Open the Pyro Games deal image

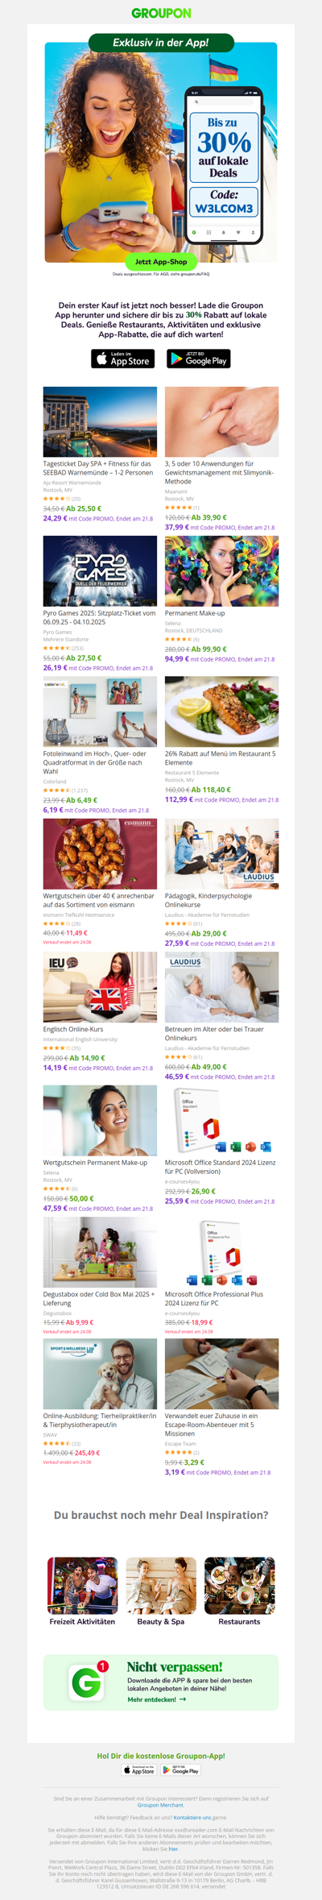point(100,571)
